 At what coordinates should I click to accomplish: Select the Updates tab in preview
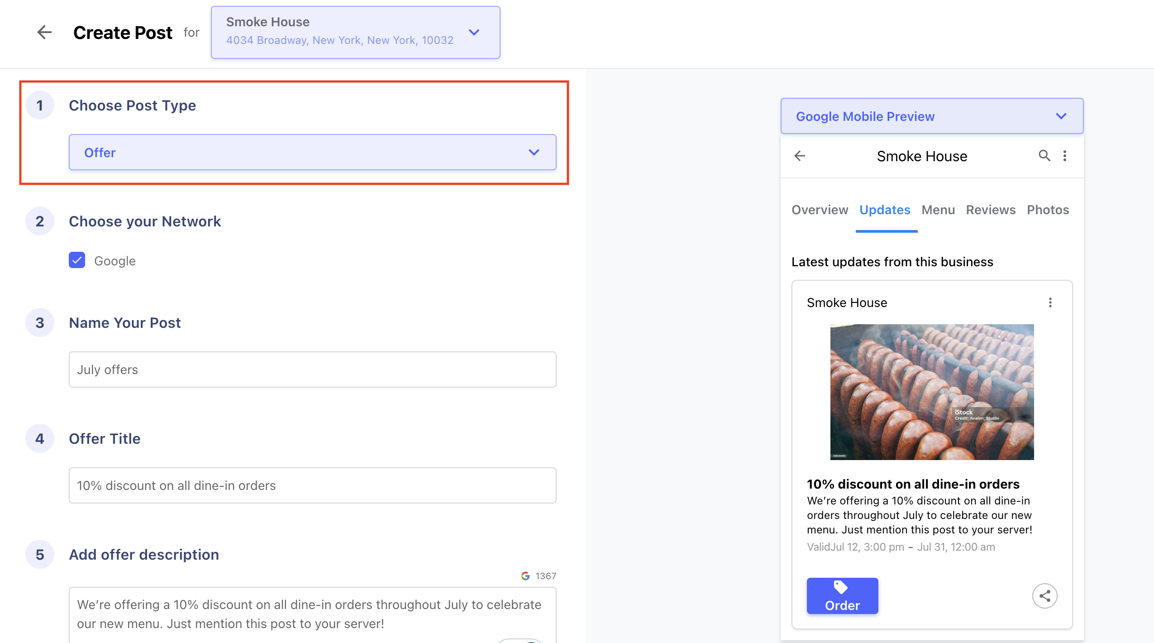tap(885, 210)
